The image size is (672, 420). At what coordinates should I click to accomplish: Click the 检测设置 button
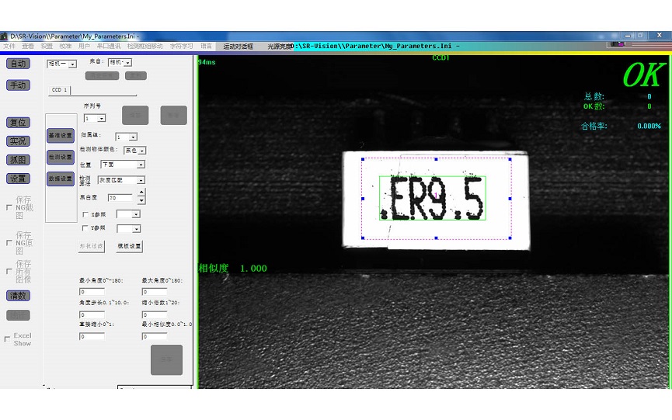[x=61, y=157]
